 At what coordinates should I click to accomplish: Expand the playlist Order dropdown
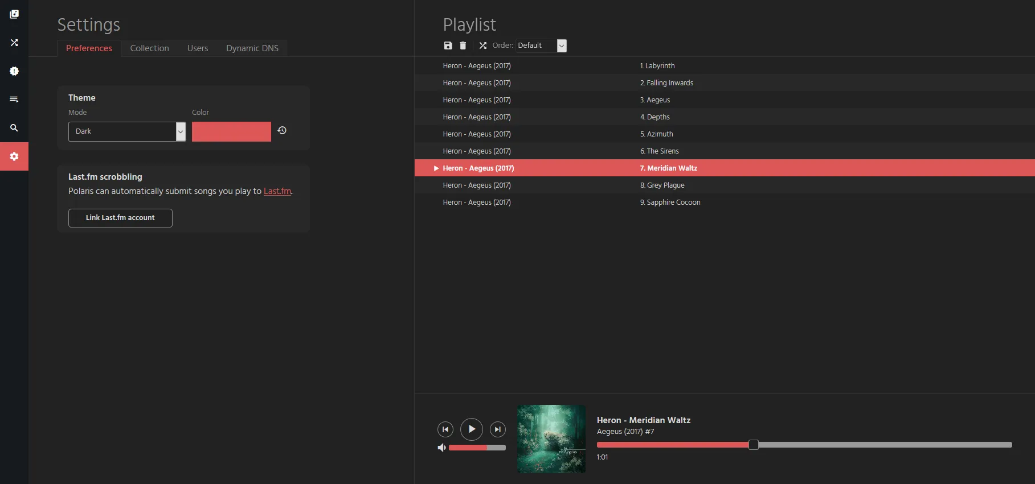pyautogui.click(x=541, y=45)
